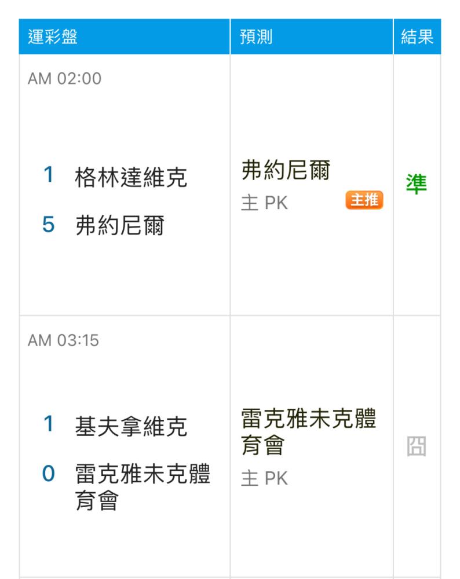Click the grey 囧 result mark

tap(417, 446)
